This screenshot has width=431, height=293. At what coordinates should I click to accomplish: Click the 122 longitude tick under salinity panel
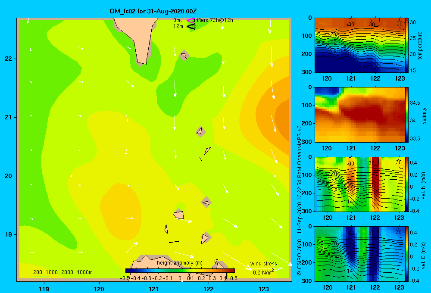point(375,148)
